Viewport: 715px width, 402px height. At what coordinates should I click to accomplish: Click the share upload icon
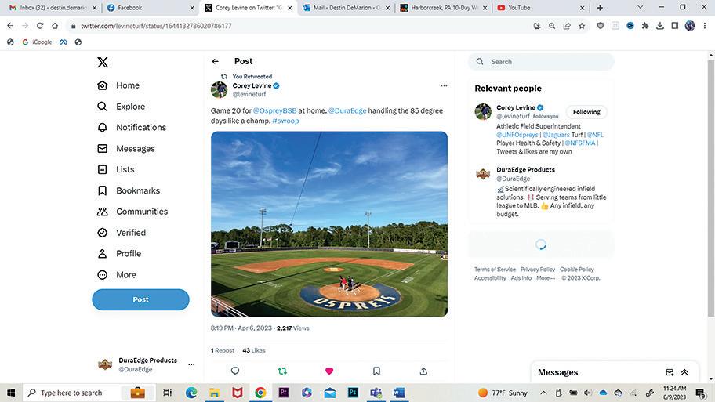423,371
